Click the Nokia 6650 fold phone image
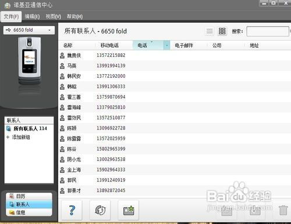The height and width of the screenshot is (224, 291). pos(30,61)
